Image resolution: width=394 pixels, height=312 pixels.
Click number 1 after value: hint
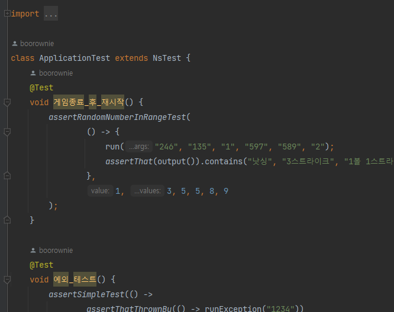pos(118,191)
